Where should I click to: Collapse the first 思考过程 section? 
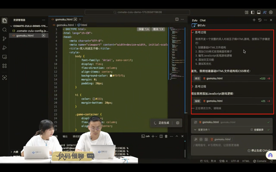coord(193,32)
